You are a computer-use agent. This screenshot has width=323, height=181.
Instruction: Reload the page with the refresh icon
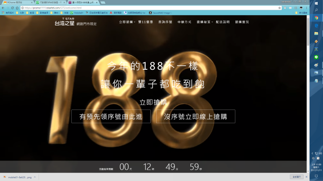coord(13,8)
